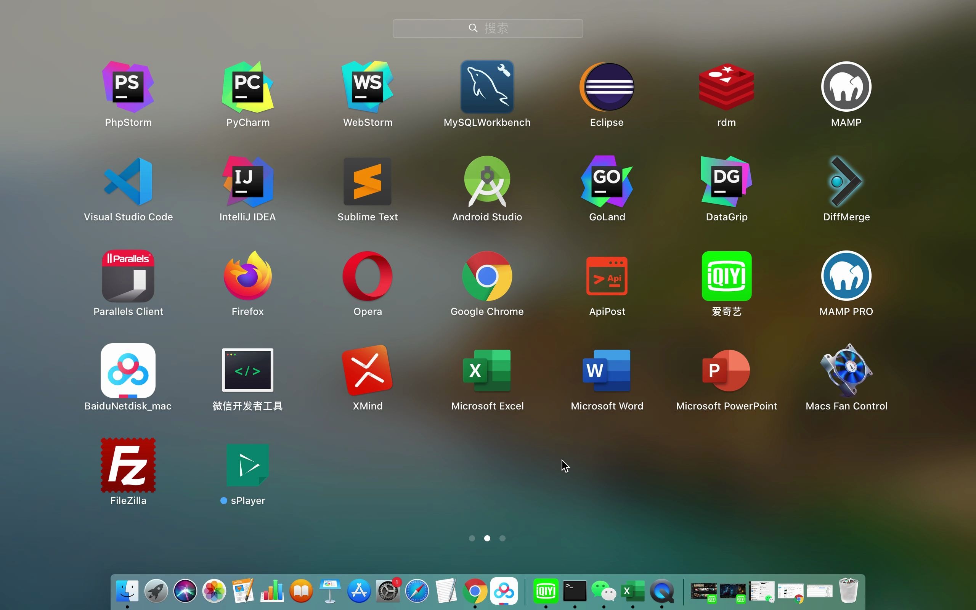
Task: Click the Launchpad search field
Action: (488, 28)
